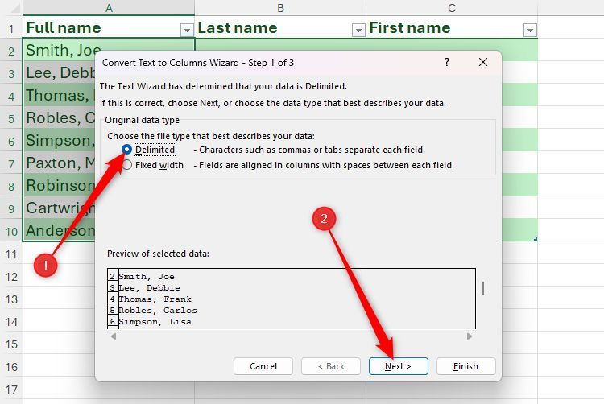This screenshot has width=604, height=404.
Task: Select the Delimited radio button
Action: [127, 150]
